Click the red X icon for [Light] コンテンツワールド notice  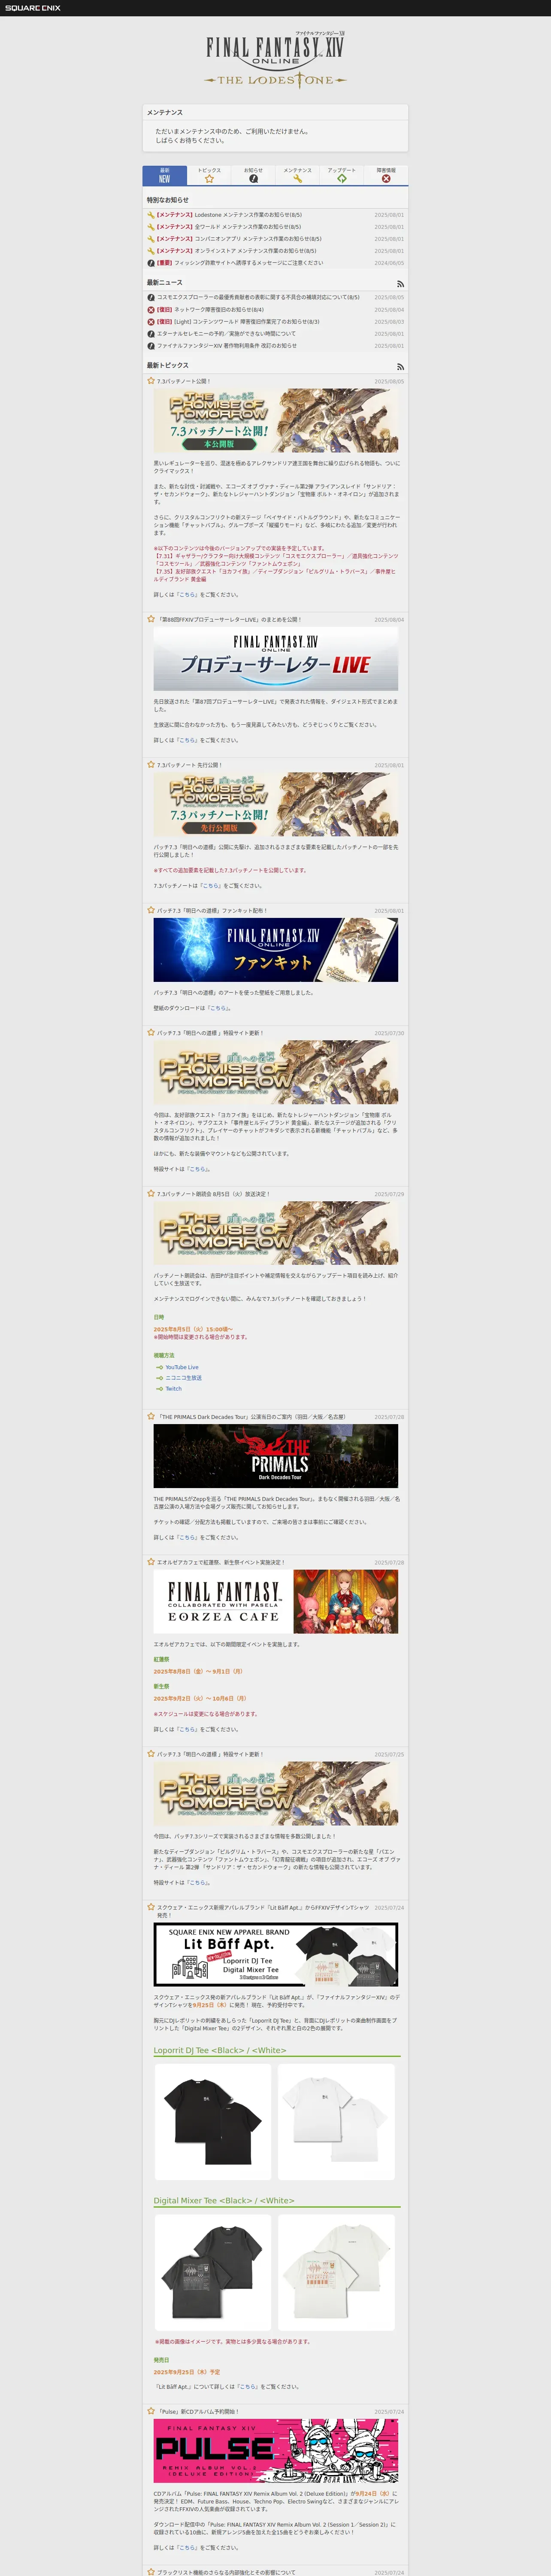pos(151,322)
